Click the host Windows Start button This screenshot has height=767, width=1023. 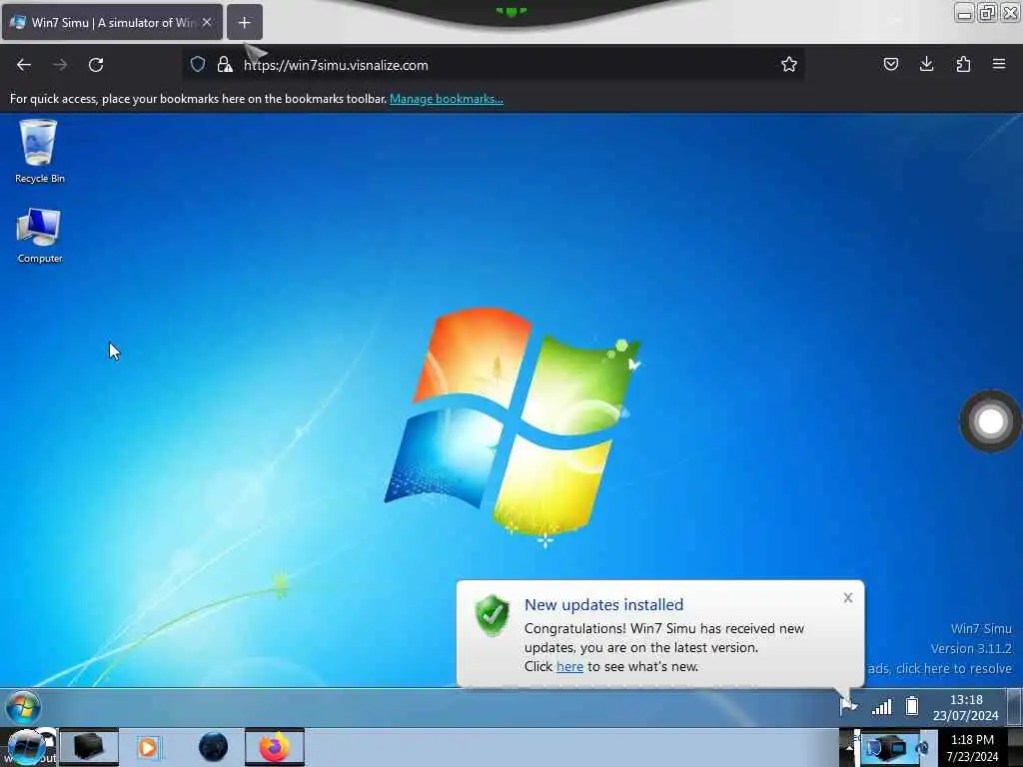pyautogui.click(x=26, y=747)
